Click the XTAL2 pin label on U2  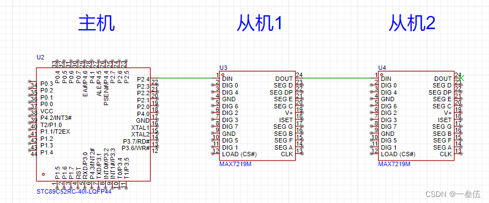coord(140,134)
